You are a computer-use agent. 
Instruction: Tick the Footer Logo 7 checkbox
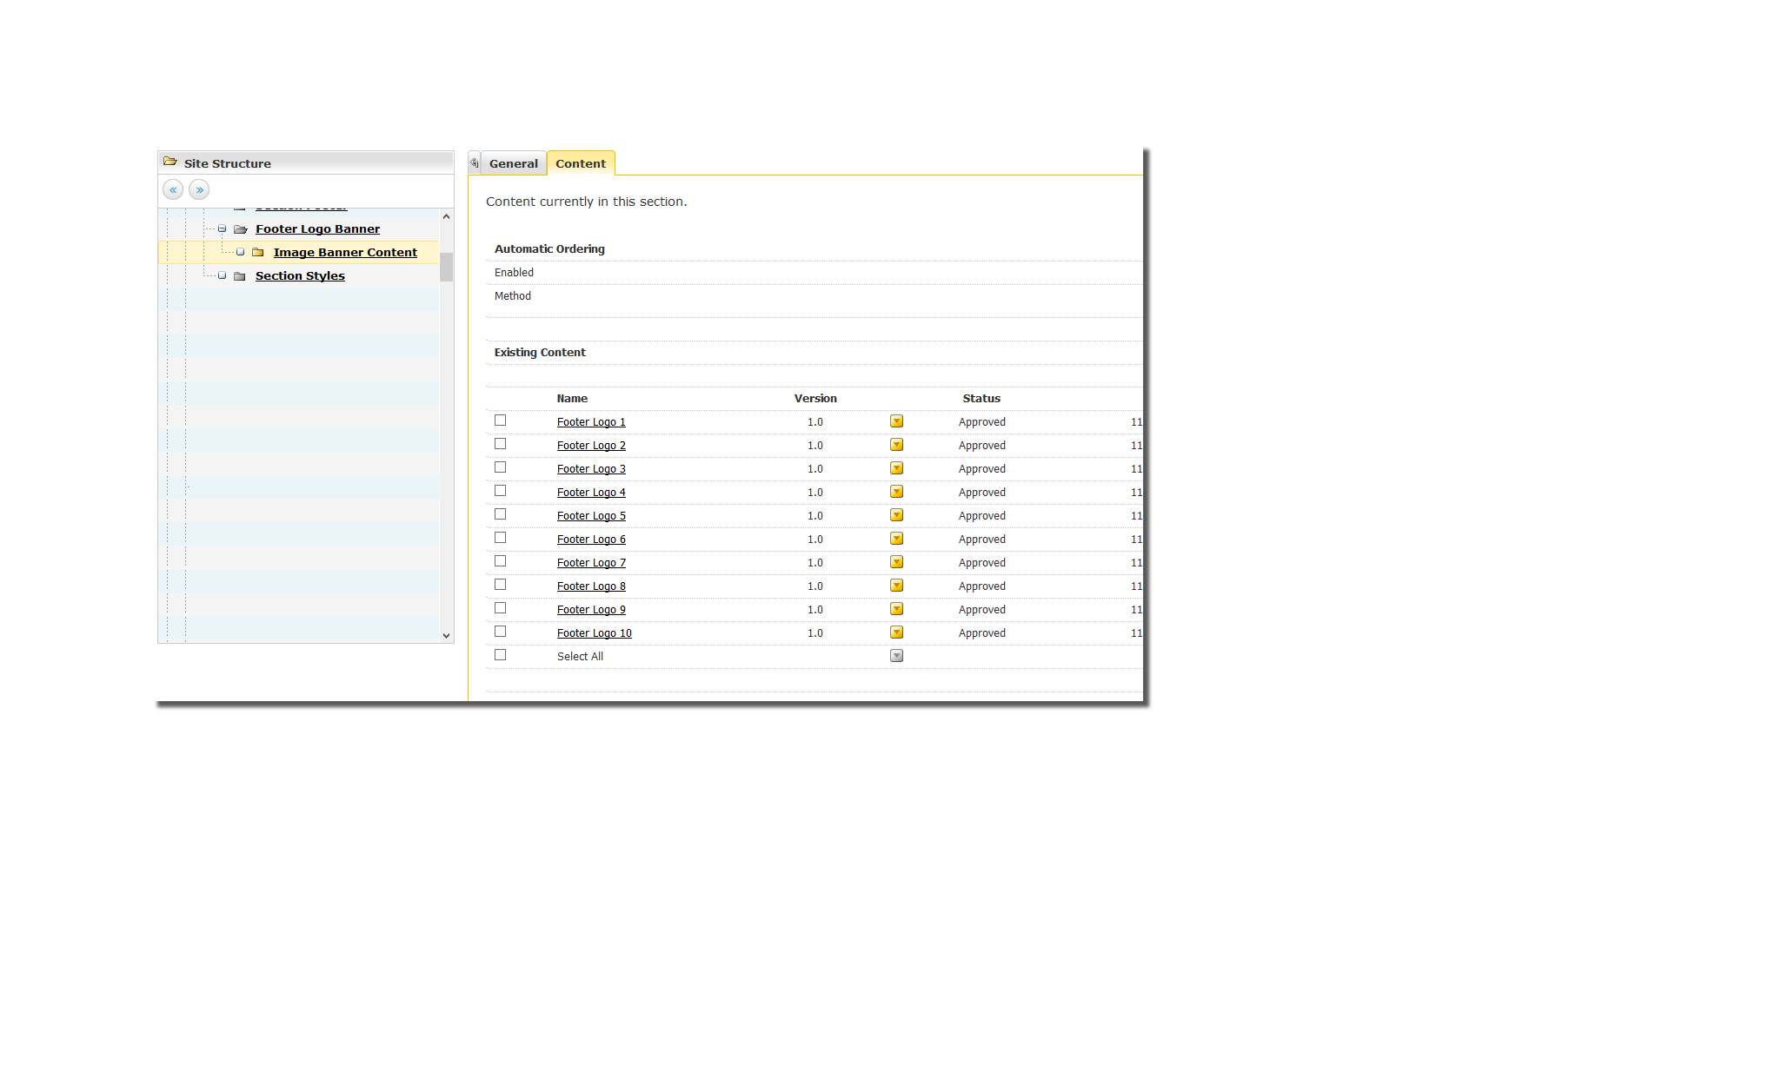coord(500,561)
